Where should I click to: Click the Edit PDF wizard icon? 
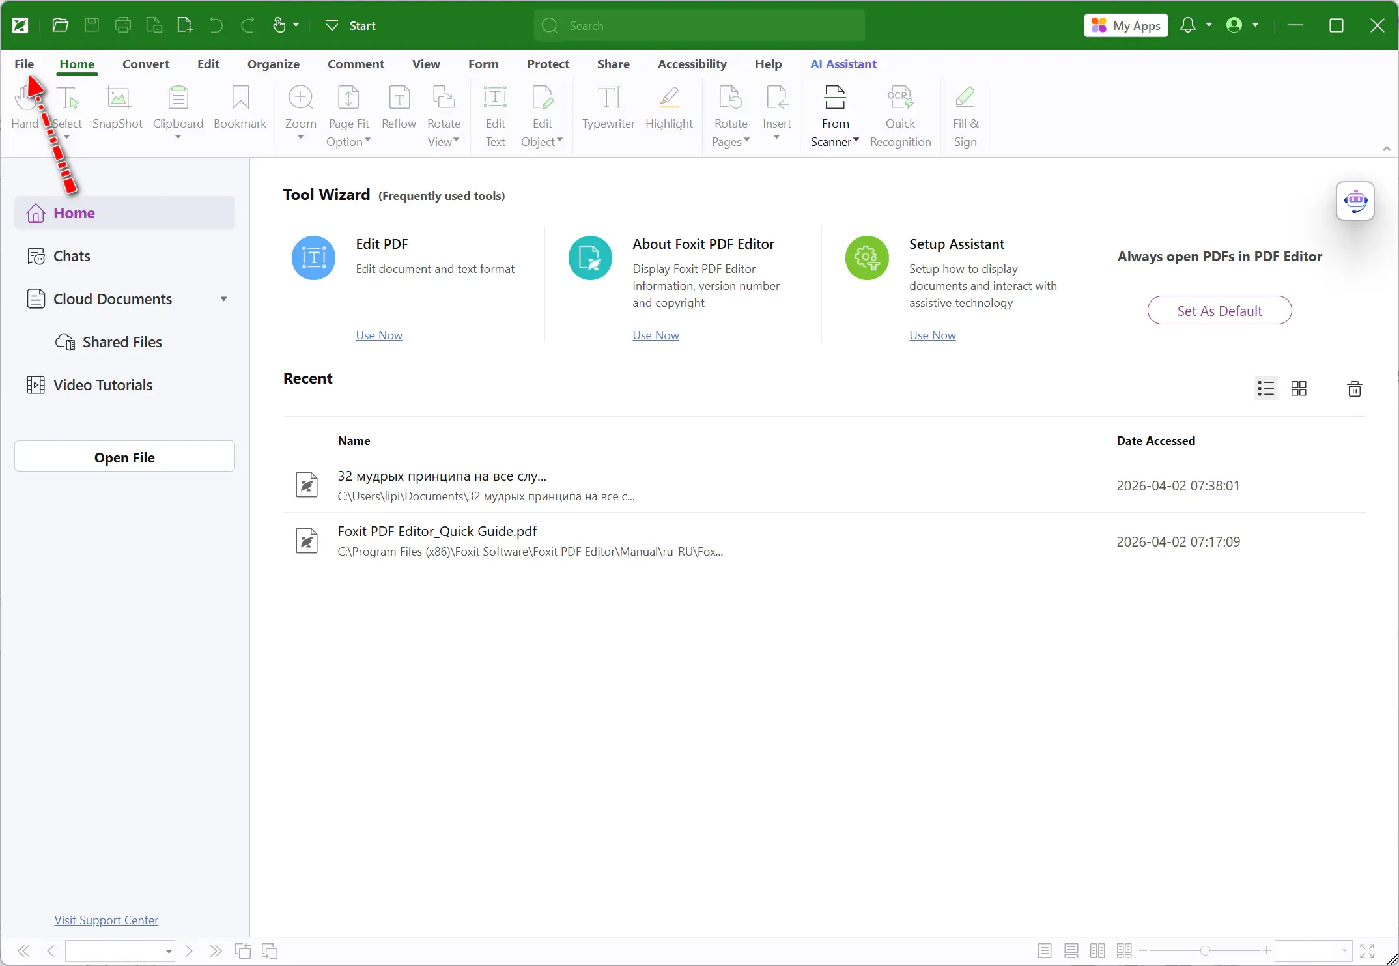click(x=313, y=258)
